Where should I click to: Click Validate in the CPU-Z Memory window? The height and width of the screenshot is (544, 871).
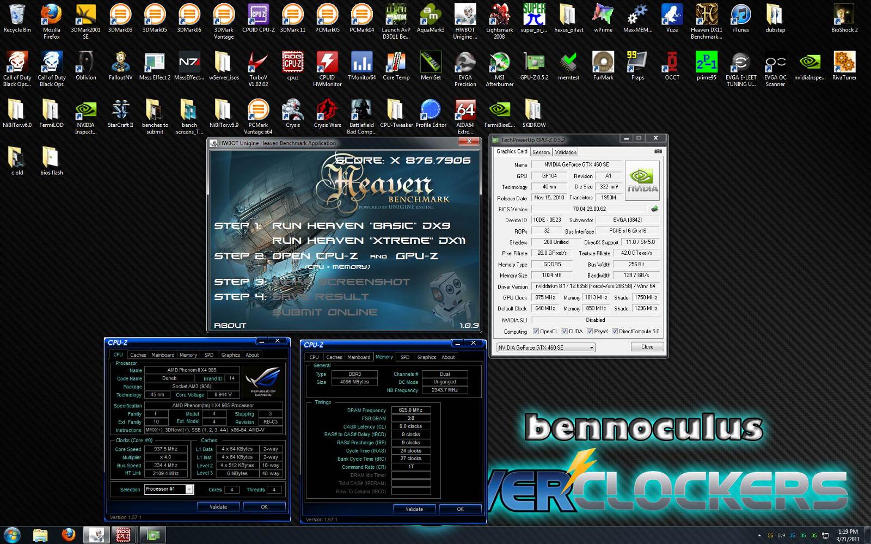pyautogui.click(x=414, y=509)
